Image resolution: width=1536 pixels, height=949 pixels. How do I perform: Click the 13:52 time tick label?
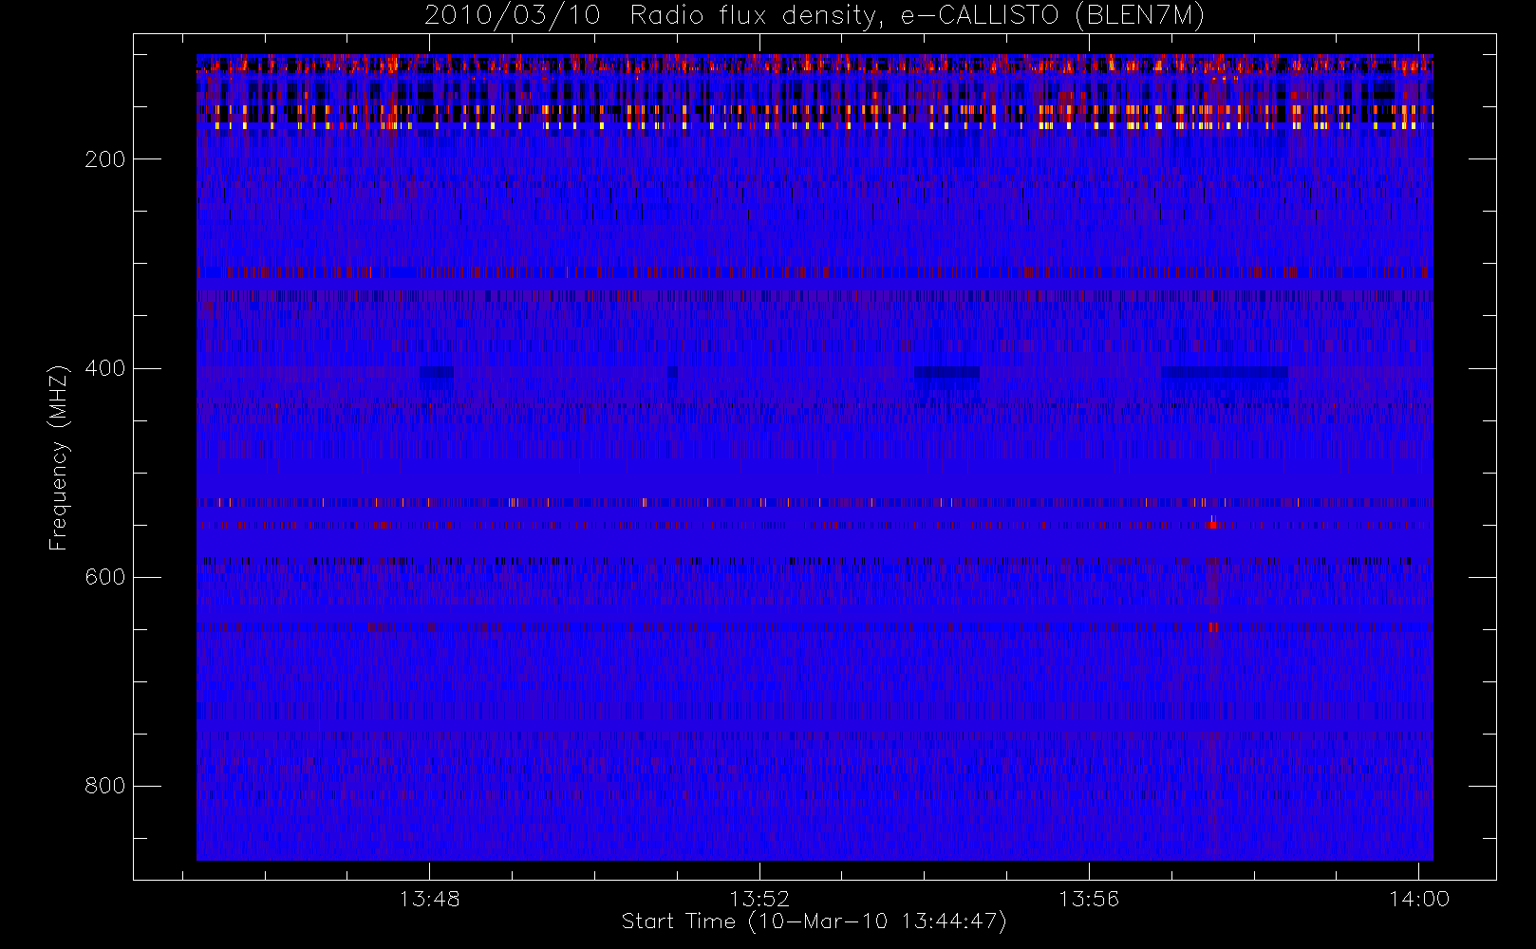[759, 898]
